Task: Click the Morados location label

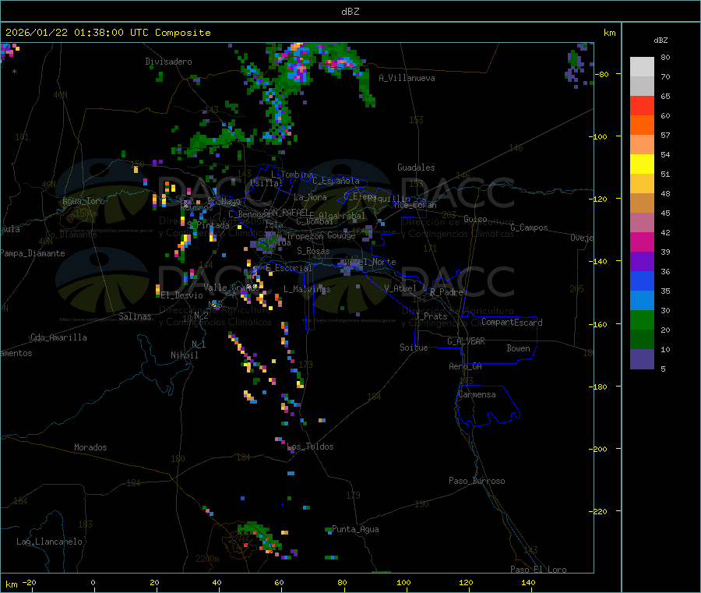Action: (90, 447)
